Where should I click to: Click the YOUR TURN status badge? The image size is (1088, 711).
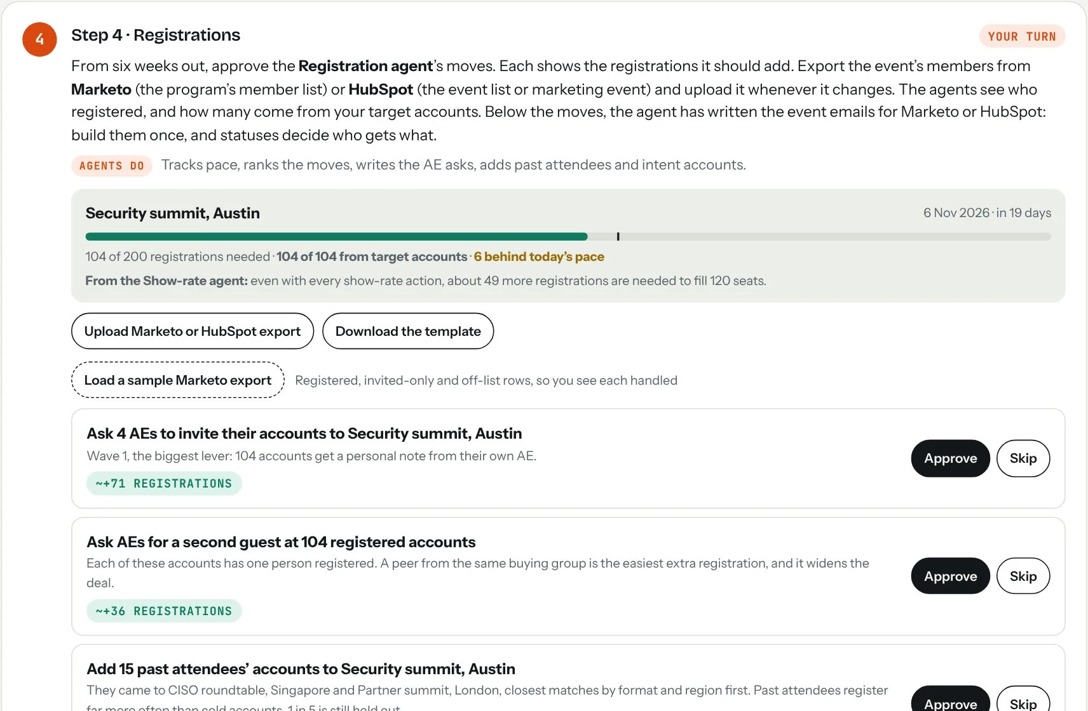[x=1022, y=36]
